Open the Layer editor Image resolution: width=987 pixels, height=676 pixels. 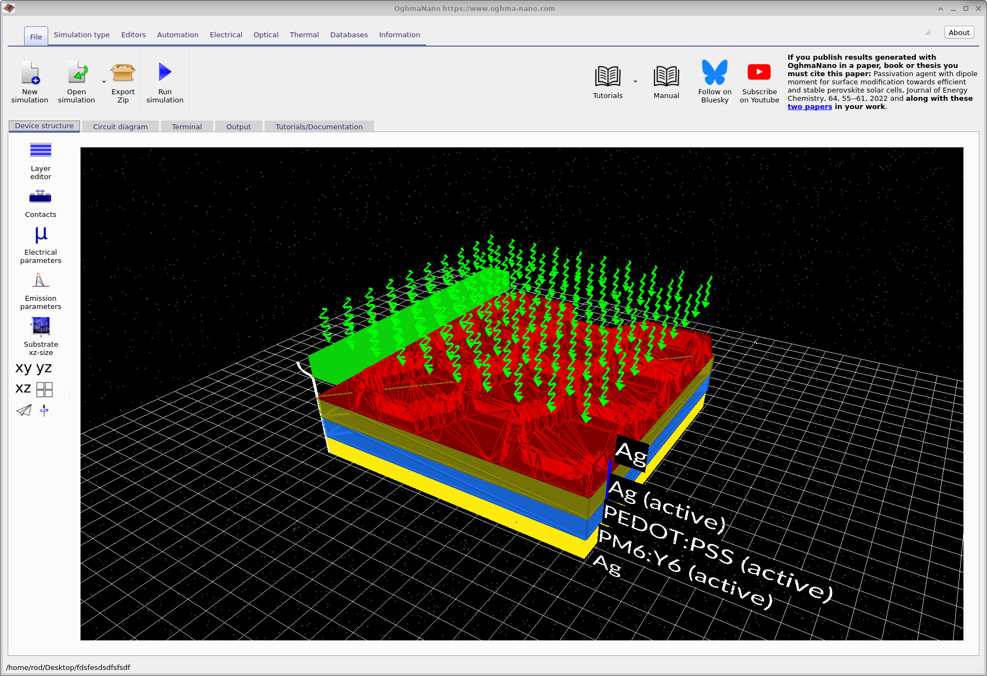click(x=40, y=159)
